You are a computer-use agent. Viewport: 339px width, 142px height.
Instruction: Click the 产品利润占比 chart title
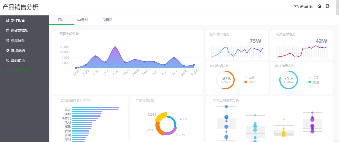(x=145, y=100)
